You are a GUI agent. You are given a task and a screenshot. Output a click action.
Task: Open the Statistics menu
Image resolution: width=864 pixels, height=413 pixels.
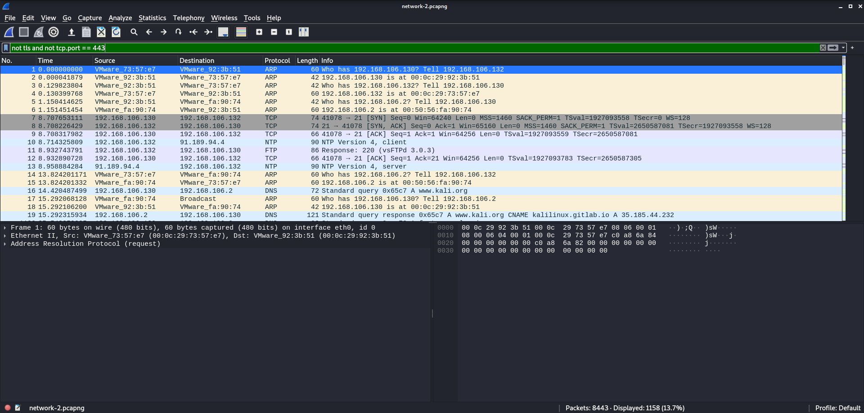click(x=152, y=18)
